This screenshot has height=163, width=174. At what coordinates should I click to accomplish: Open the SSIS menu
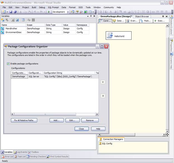80,8
